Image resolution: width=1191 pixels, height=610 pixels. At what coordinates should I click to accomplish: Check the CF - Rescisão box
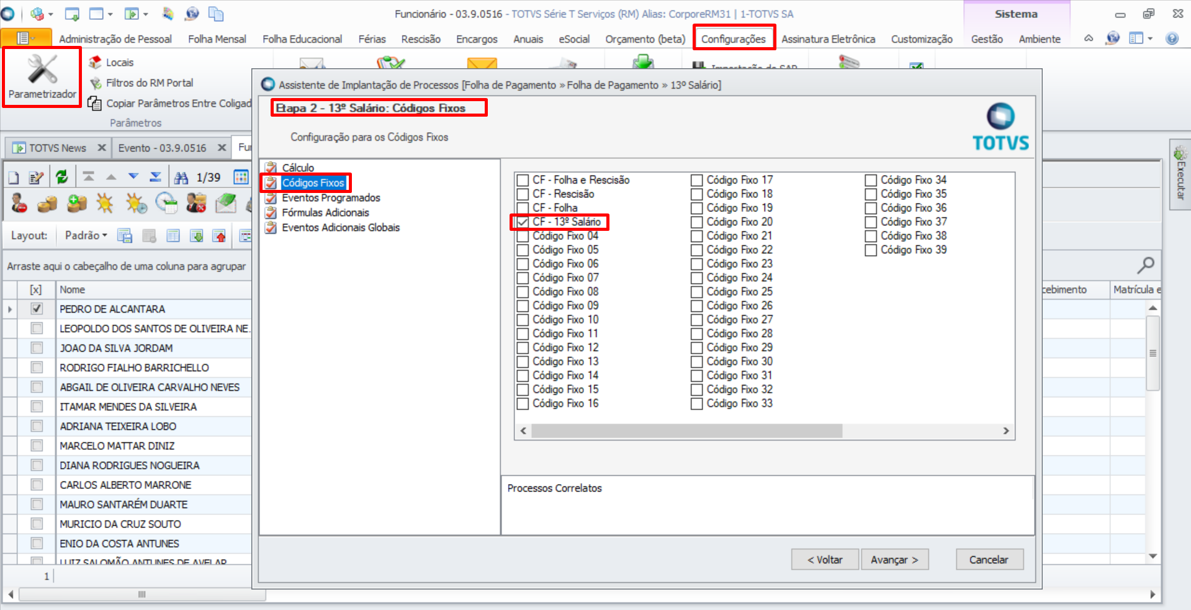[523, 194]
